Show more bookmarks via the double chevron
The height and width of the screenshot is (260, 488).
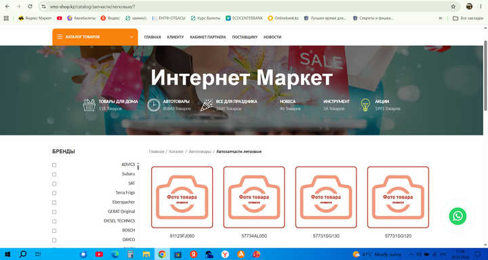pyautogui.click(x=441, y=18)
